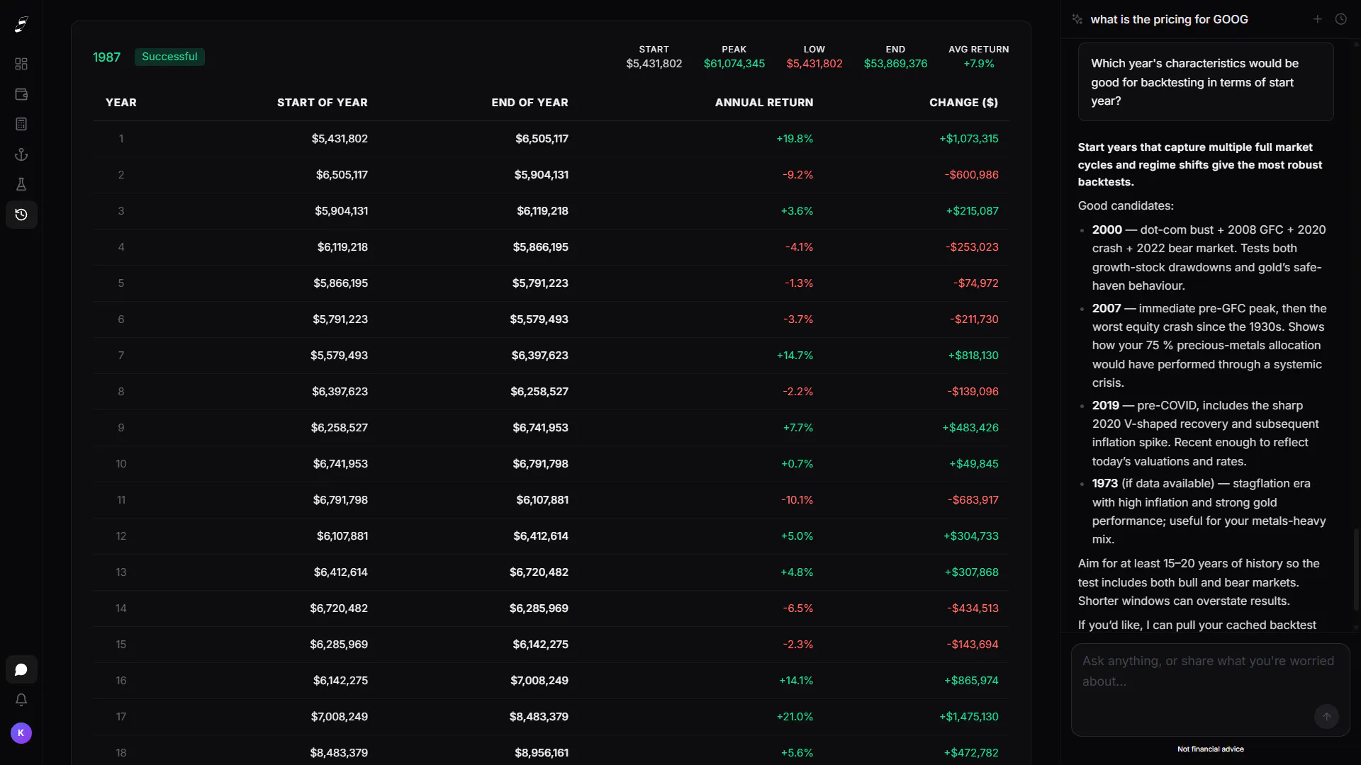Open the lab flask icon in sidebar
Image resolution: width=1361 pixels, height=765 pixels.
pyautogui.click(x=21, y=184)
